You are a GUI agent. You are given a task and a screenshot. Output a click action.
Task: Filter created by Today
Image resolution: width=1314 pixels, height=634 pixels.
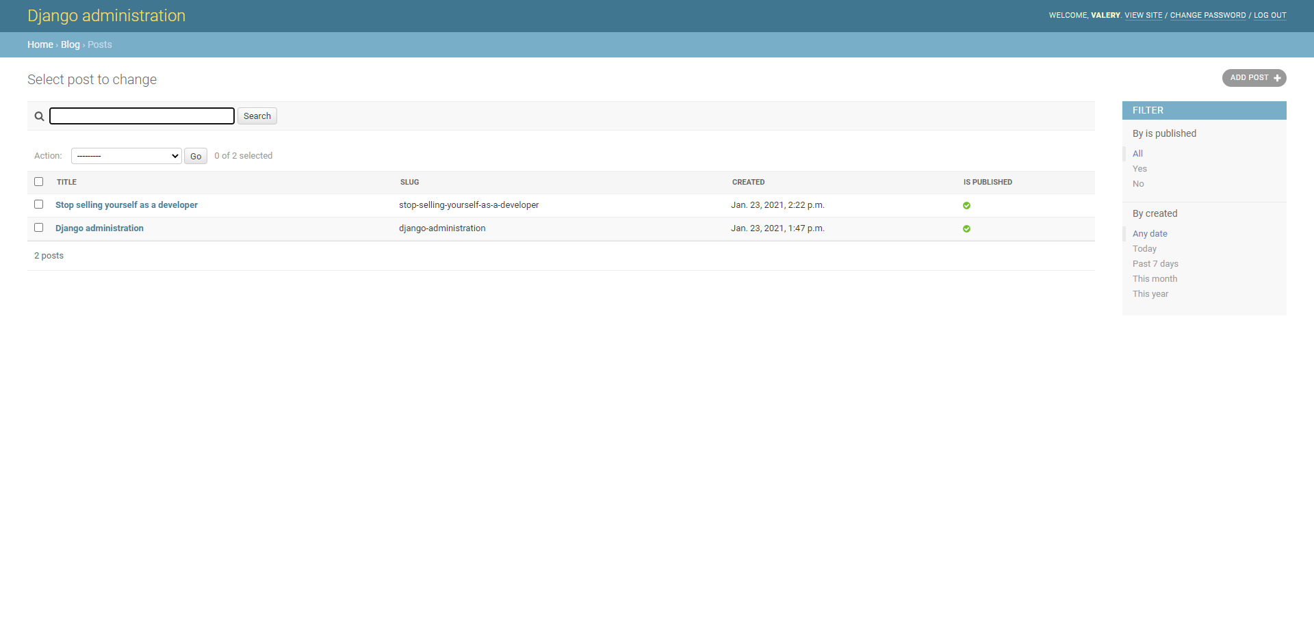pos(1144,249)
